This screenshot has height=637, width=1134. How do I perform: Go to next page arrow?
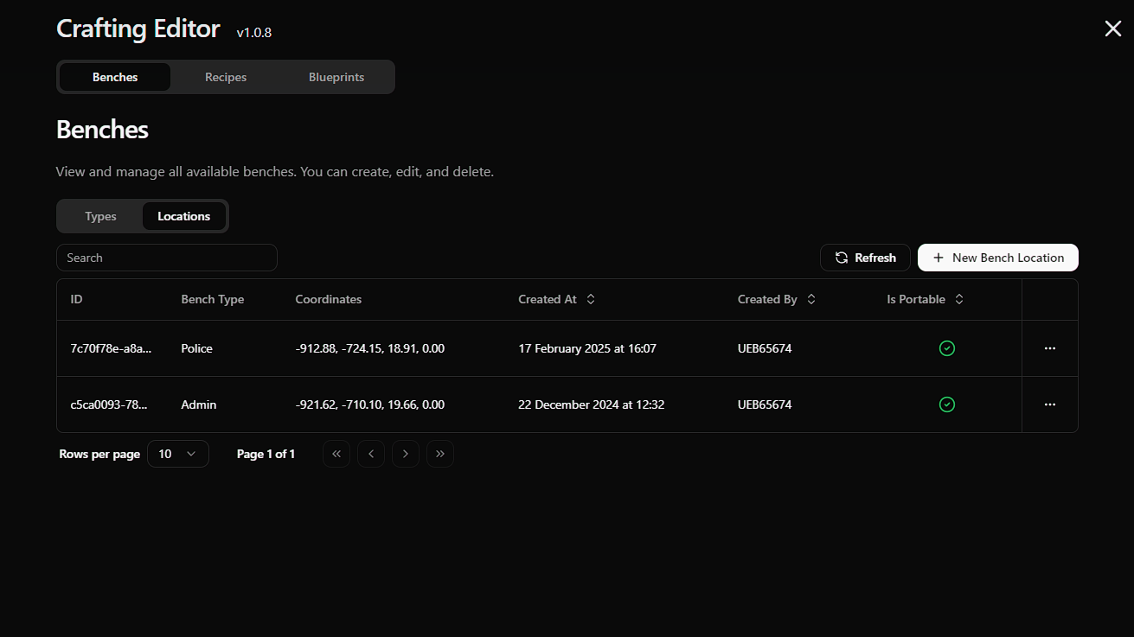click(406, 454)
